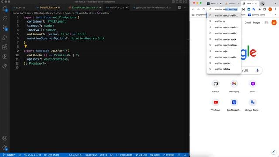The width and height of the screenshot is (279, 157).
Task: Open the Chrome three-dot menu
Action: pos(275,10)
